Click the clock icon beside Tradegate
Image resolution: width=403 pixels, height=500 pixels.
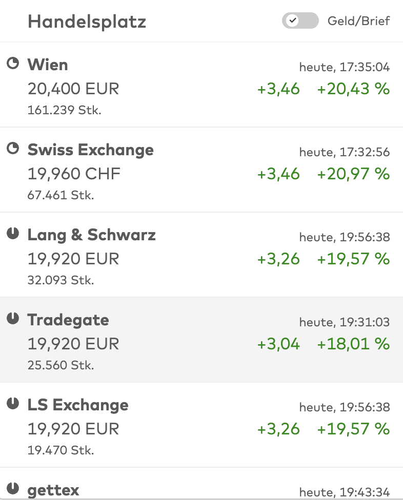click(13, 319)
